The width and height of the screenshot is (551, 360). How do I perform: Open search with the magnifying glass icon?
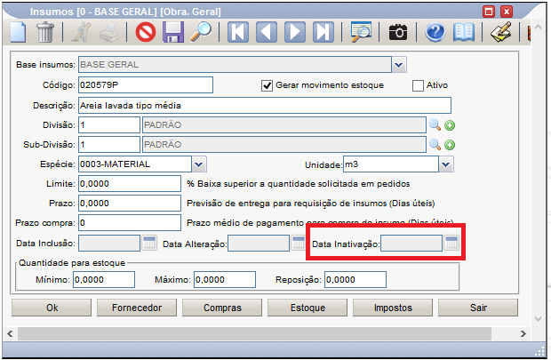(x=201, y=32)
